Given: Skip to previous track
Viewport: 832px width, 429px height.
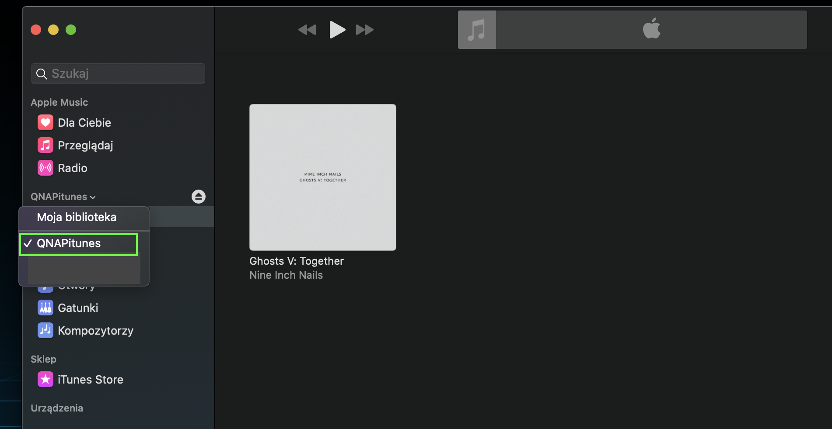Looking at the screenshot, I should [x=307, y=30].
